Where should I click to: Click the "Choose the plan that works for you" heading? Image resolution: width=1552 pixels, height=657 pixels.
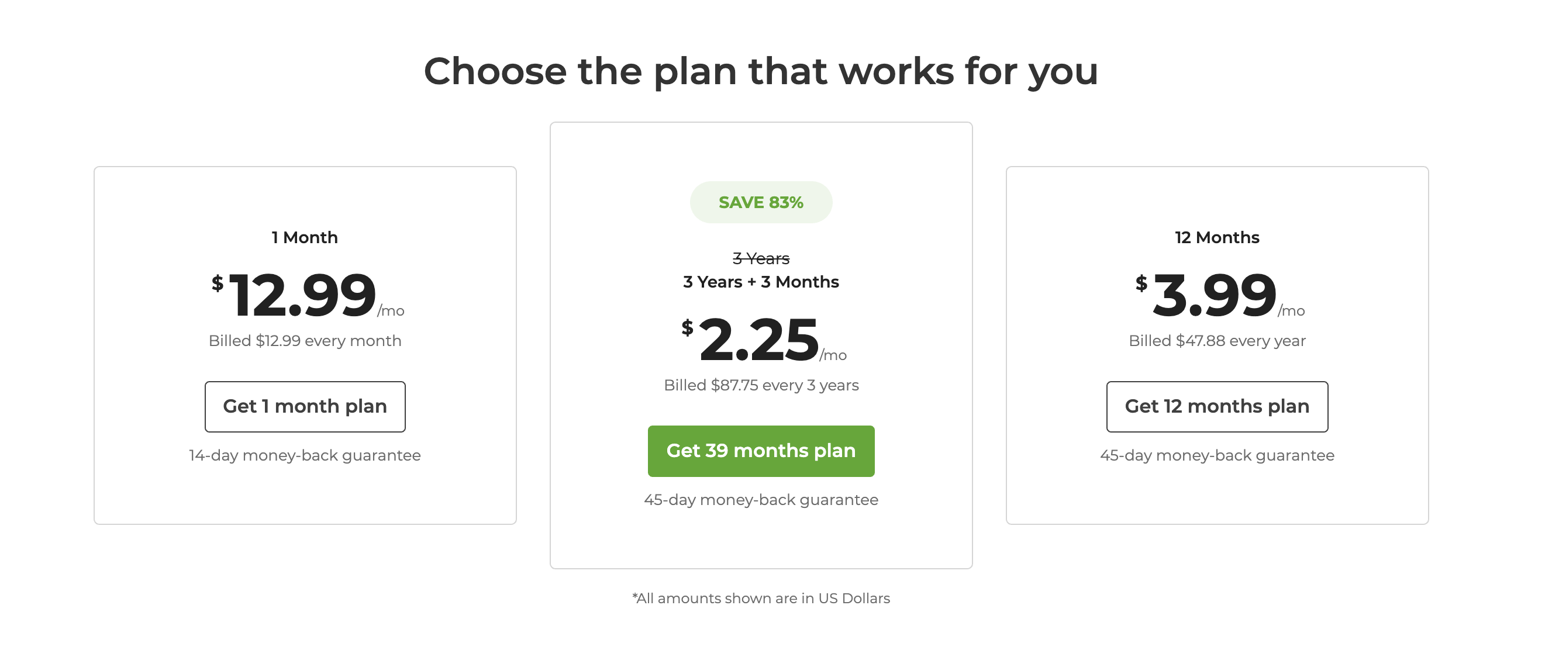pos(760,71)
